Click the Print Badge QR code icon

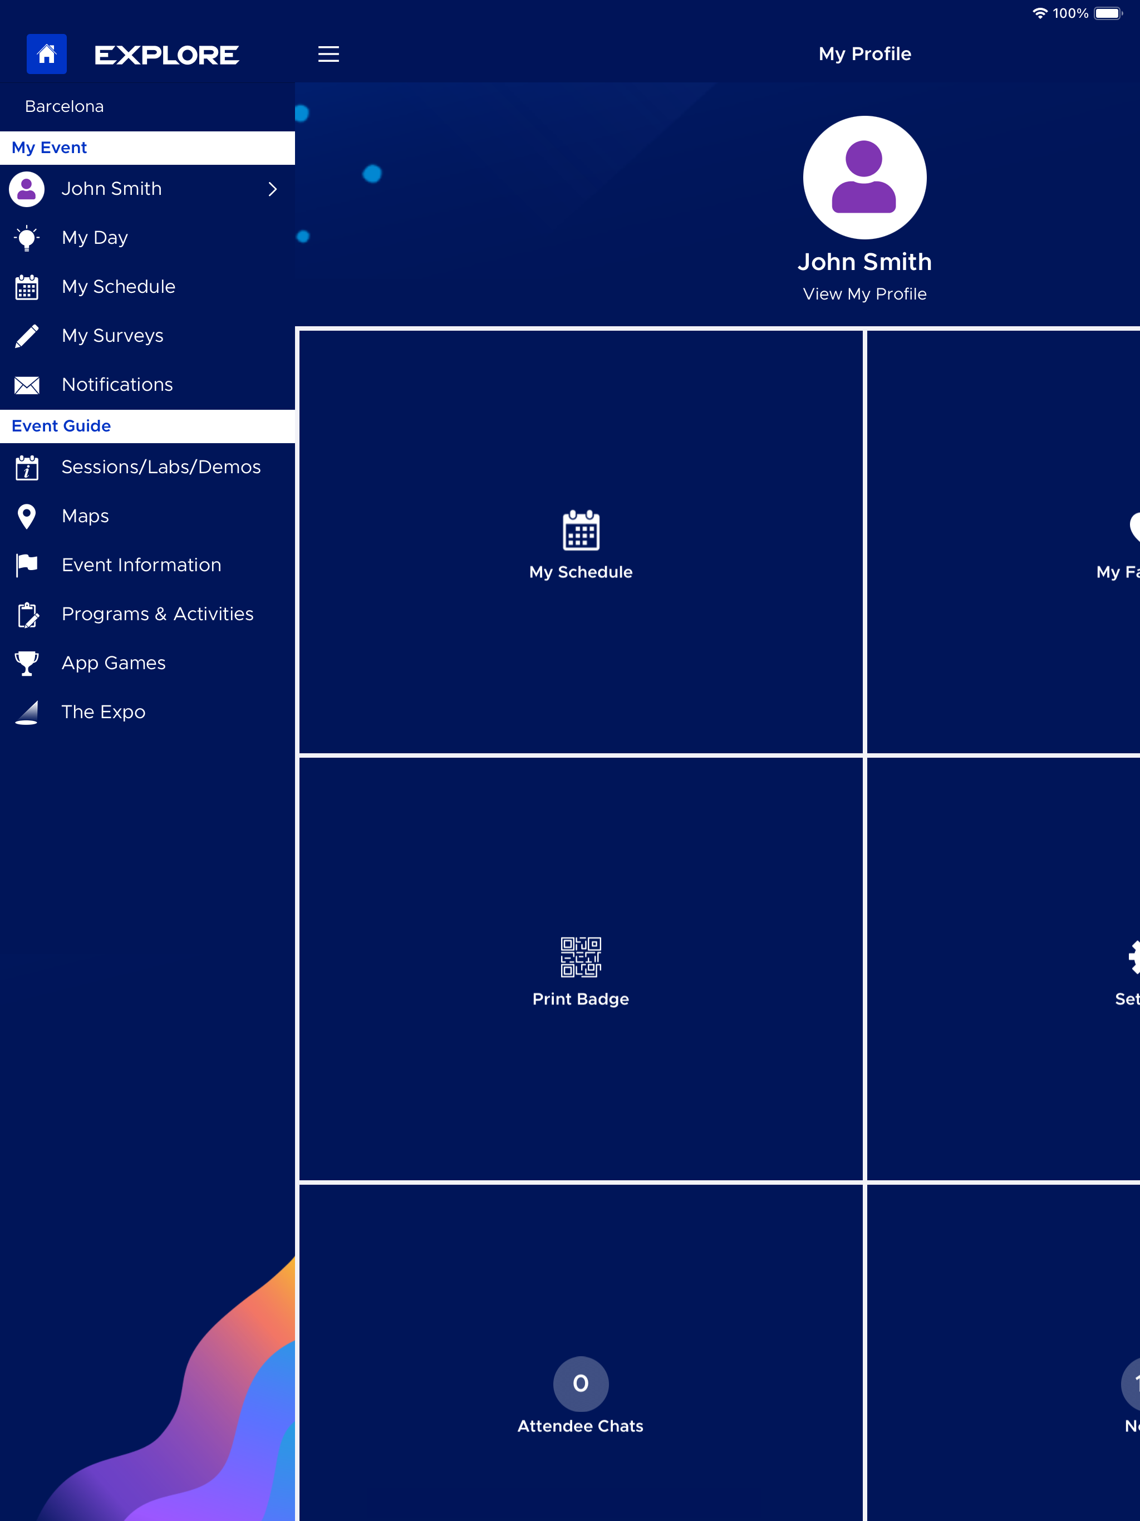(581, 957)
